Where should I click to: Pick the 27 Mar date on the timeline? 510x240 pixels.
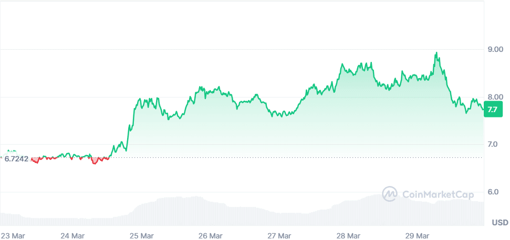pyautogui.click(x=279, y=235)
